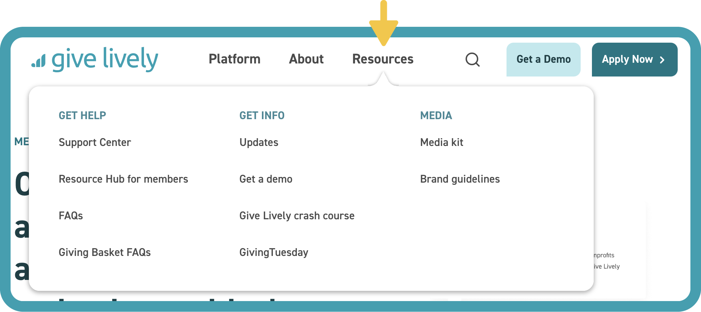Open the FAQs page

click(x=71, y=216)
